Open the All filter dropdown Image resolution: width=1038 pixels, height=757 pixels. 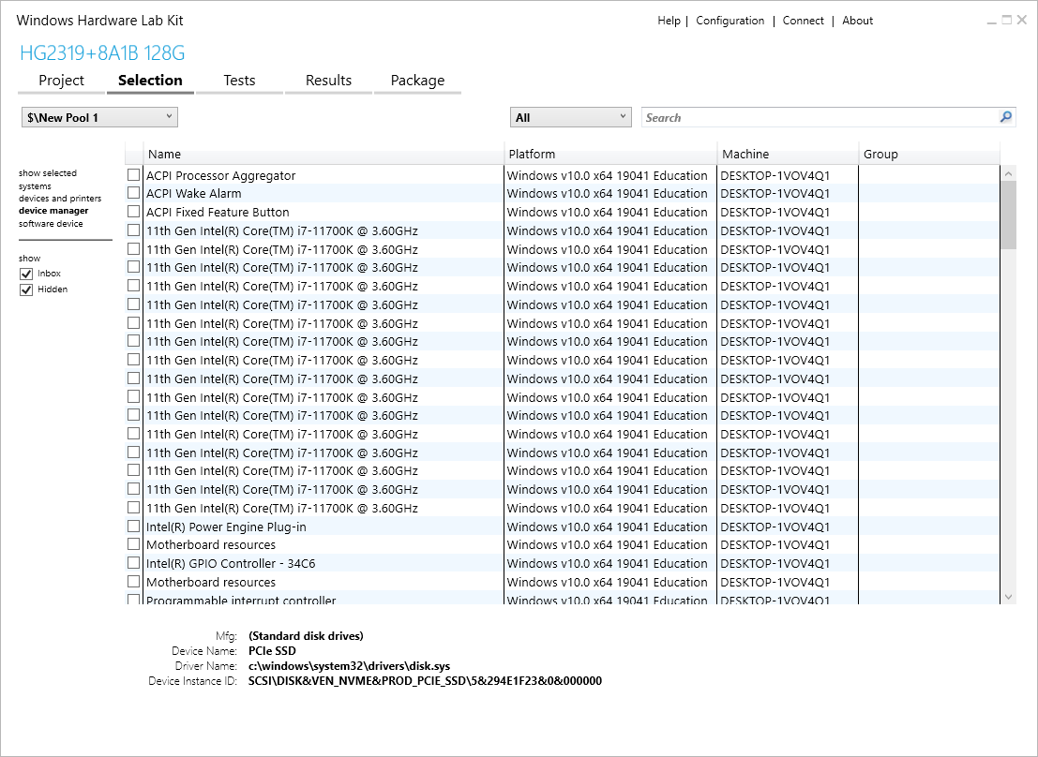pyautogui.click(x=571, y=117)
